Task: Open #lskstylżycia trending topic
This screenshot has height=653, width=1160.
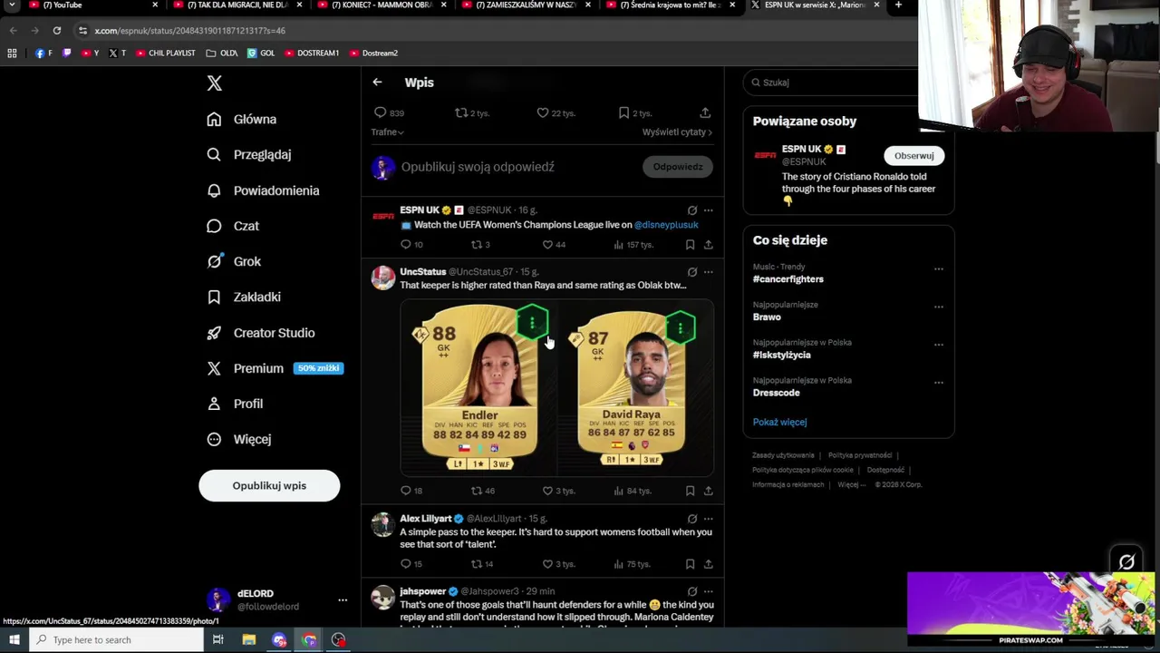Action: 781,355
